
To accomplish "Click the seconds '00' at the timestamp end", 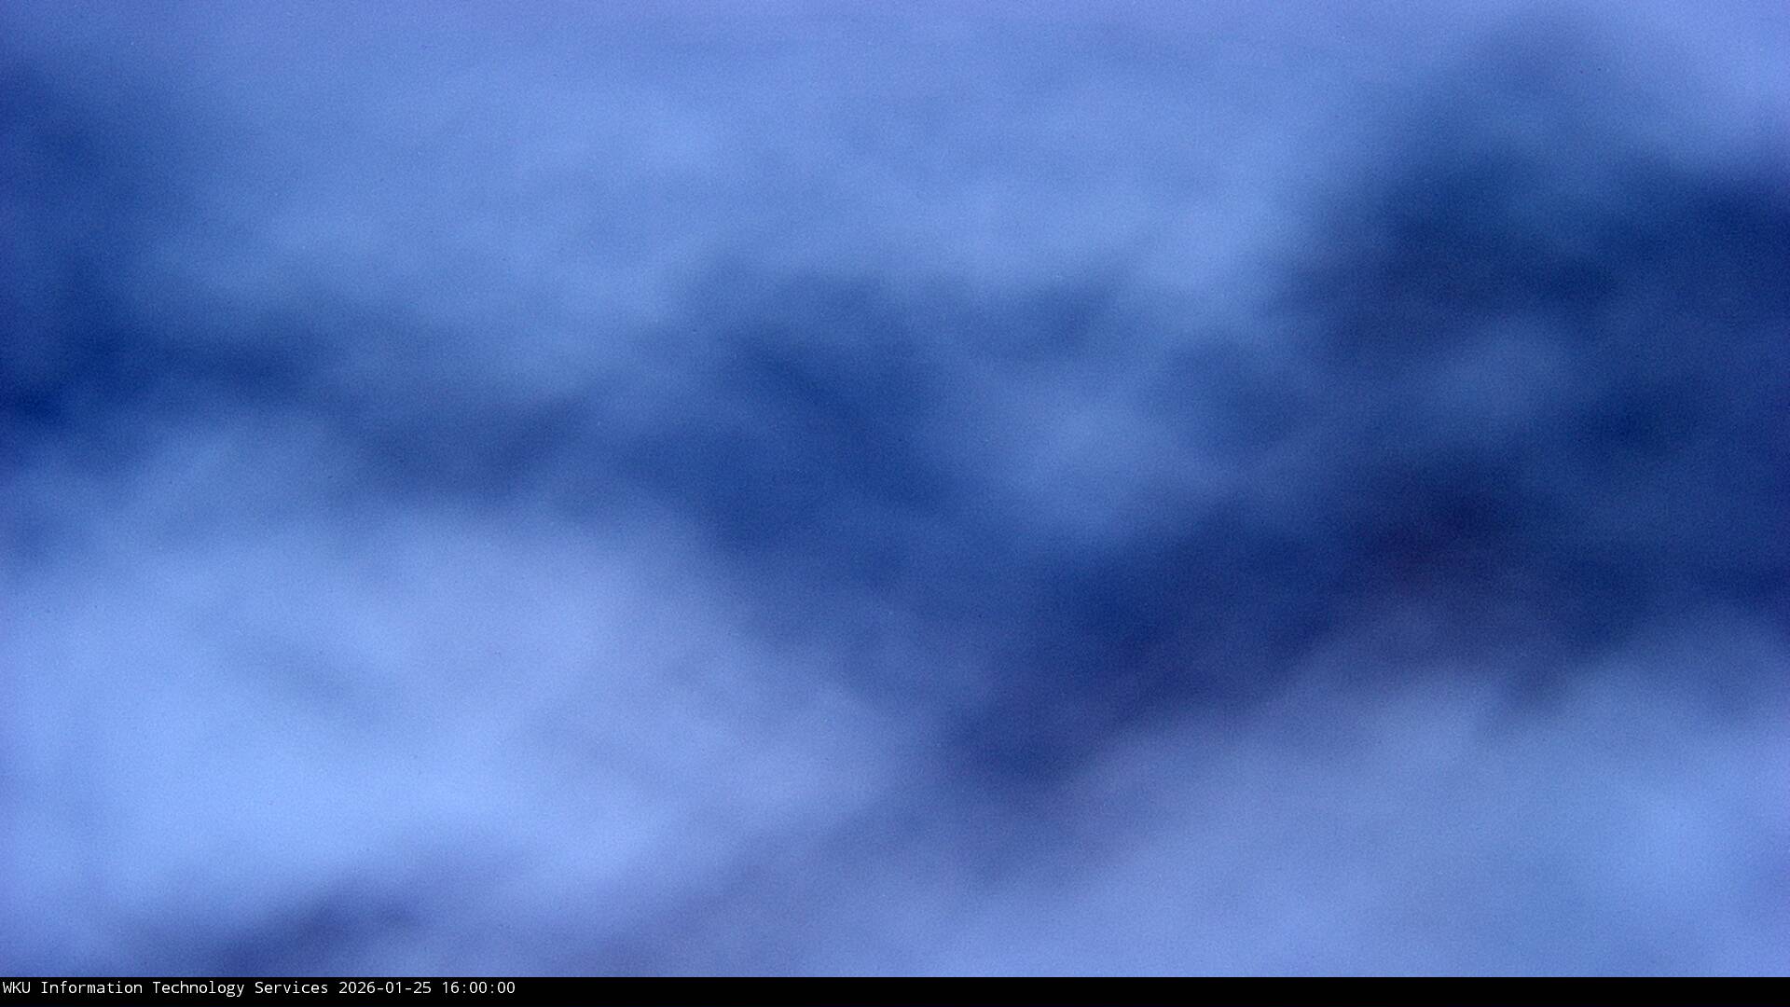I will click(505, 987).
